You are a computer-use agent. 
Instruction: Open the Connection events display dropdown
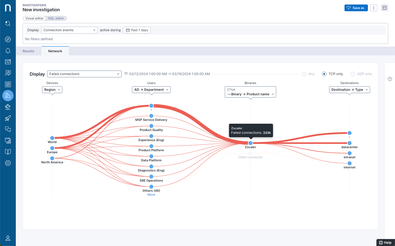69,30
